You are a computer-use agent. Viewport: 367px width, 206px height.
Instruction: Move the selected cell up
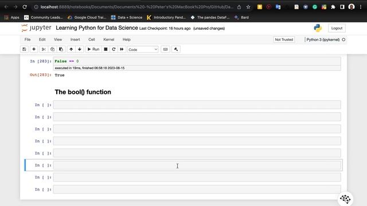tap(71, 49)
